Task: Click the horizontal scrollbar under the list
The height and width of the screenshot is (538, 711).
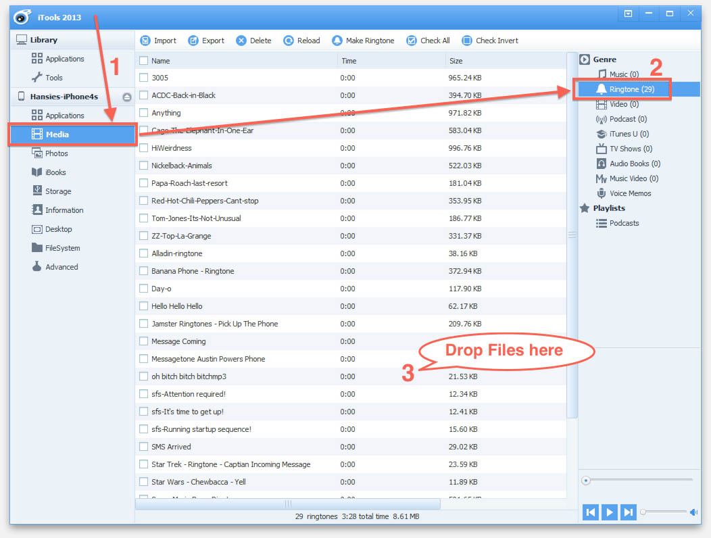Action: 287,504
